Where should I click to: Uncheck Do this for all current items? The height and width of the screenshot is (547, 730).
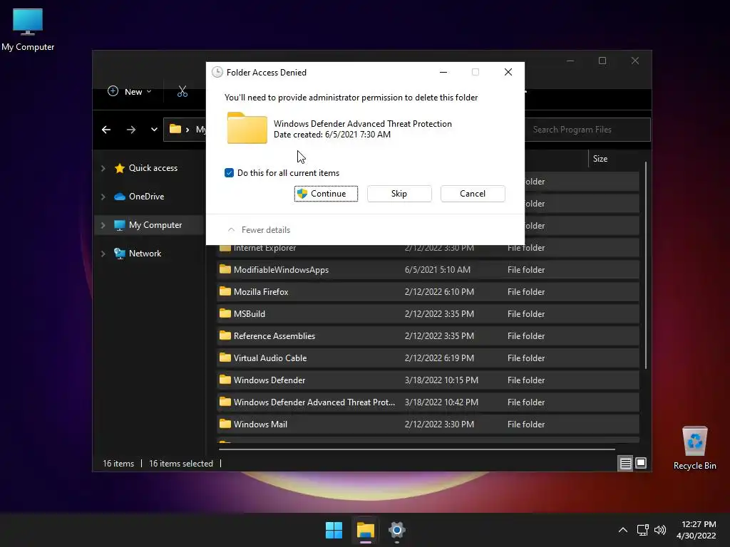[229, 173]
